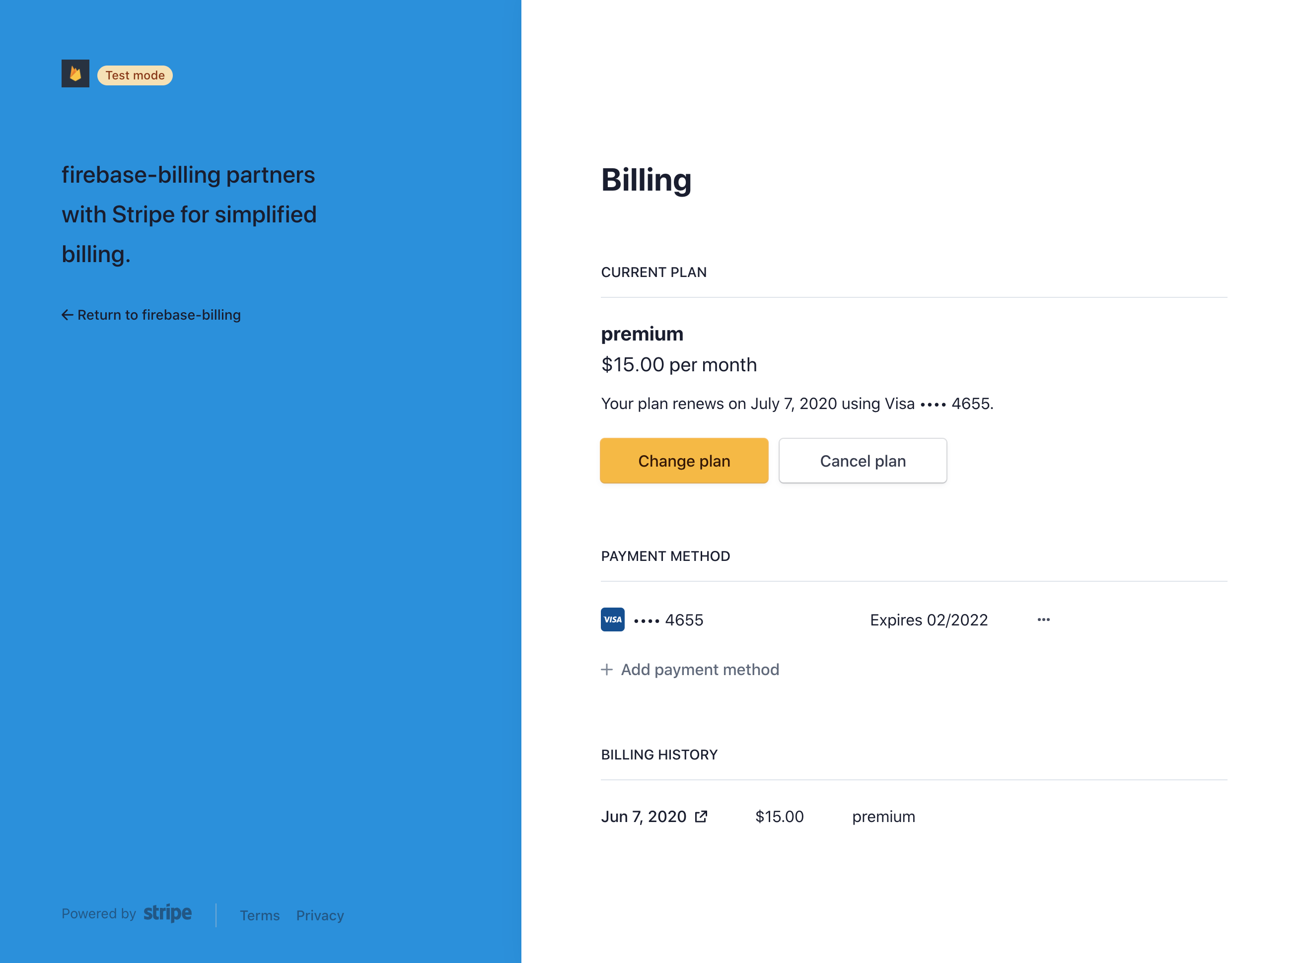Click the Stripe logo in footer
Screen dimensions: 1302x963
click(x=168, y=913)
